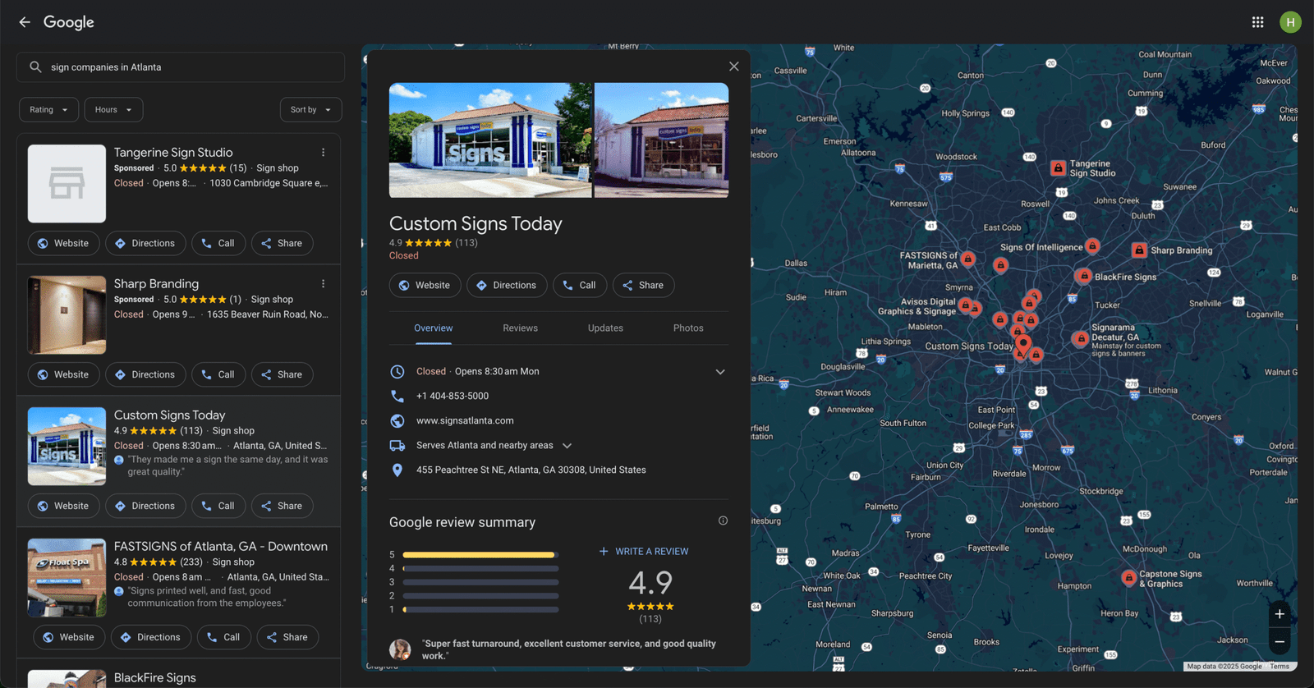The height and width of the screenshot is (688, 1314).
Task: Click the +1 404-853-5000 phone number
Action: (453, 397)
